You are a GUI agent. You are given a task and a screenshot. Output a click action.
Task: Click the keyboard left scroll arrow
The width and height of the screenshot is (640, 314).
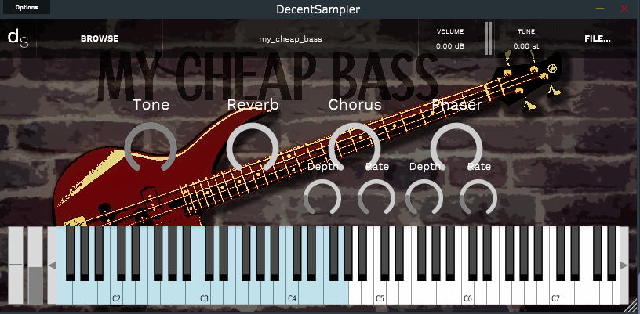pyautogui.click(x=52, y=265)
